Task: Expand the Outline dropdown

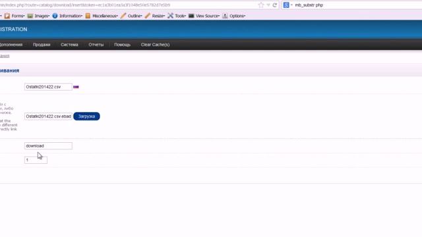Action: [x=135, y=16]
